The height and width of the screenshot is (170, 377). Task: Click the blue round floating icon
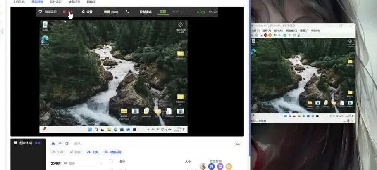(x=211, y=166)
